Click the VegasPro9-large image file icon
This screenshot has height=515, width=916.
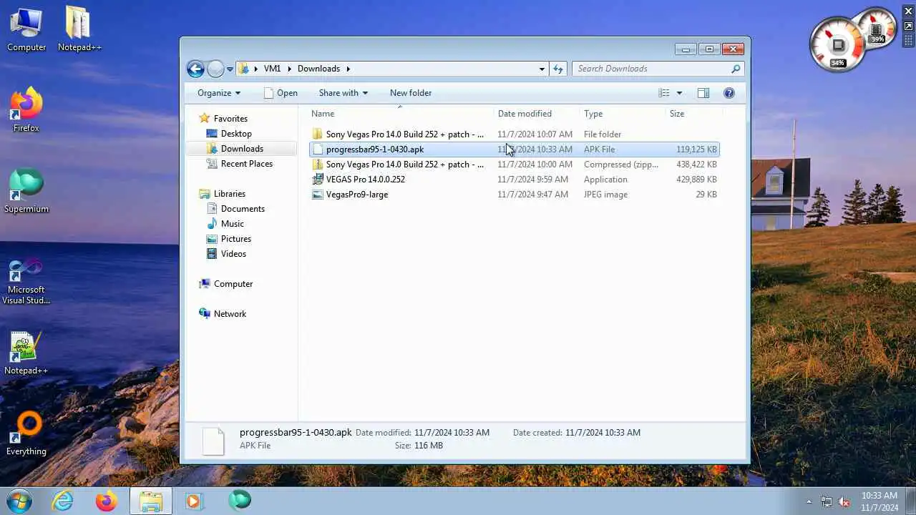(x=318, y=195)
